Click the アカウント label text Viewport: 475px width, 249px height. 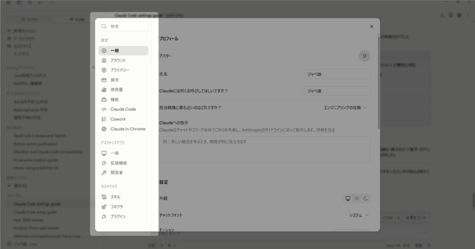118,61
